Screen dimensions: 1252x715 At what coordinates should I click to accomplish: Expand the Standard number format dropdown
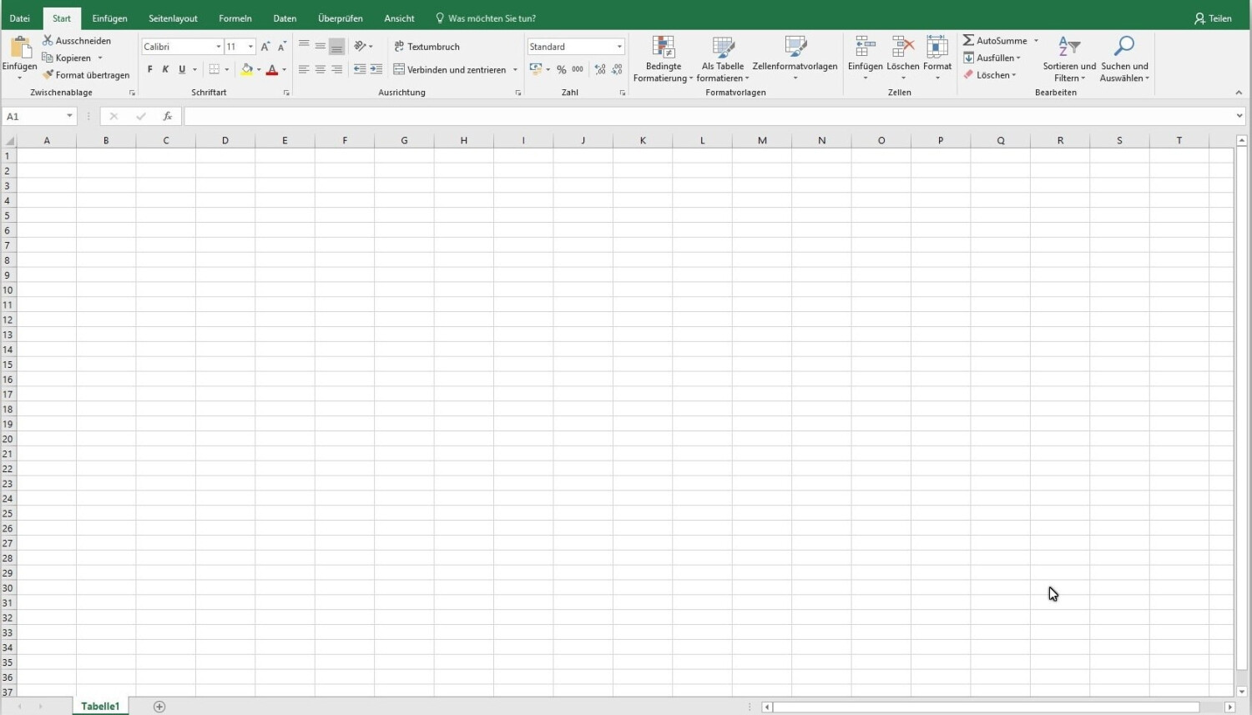(x=618, y=47)
